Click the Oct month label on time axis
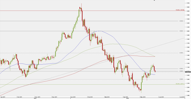The width and height of the screenshot is (191, 99). point(20,97)
